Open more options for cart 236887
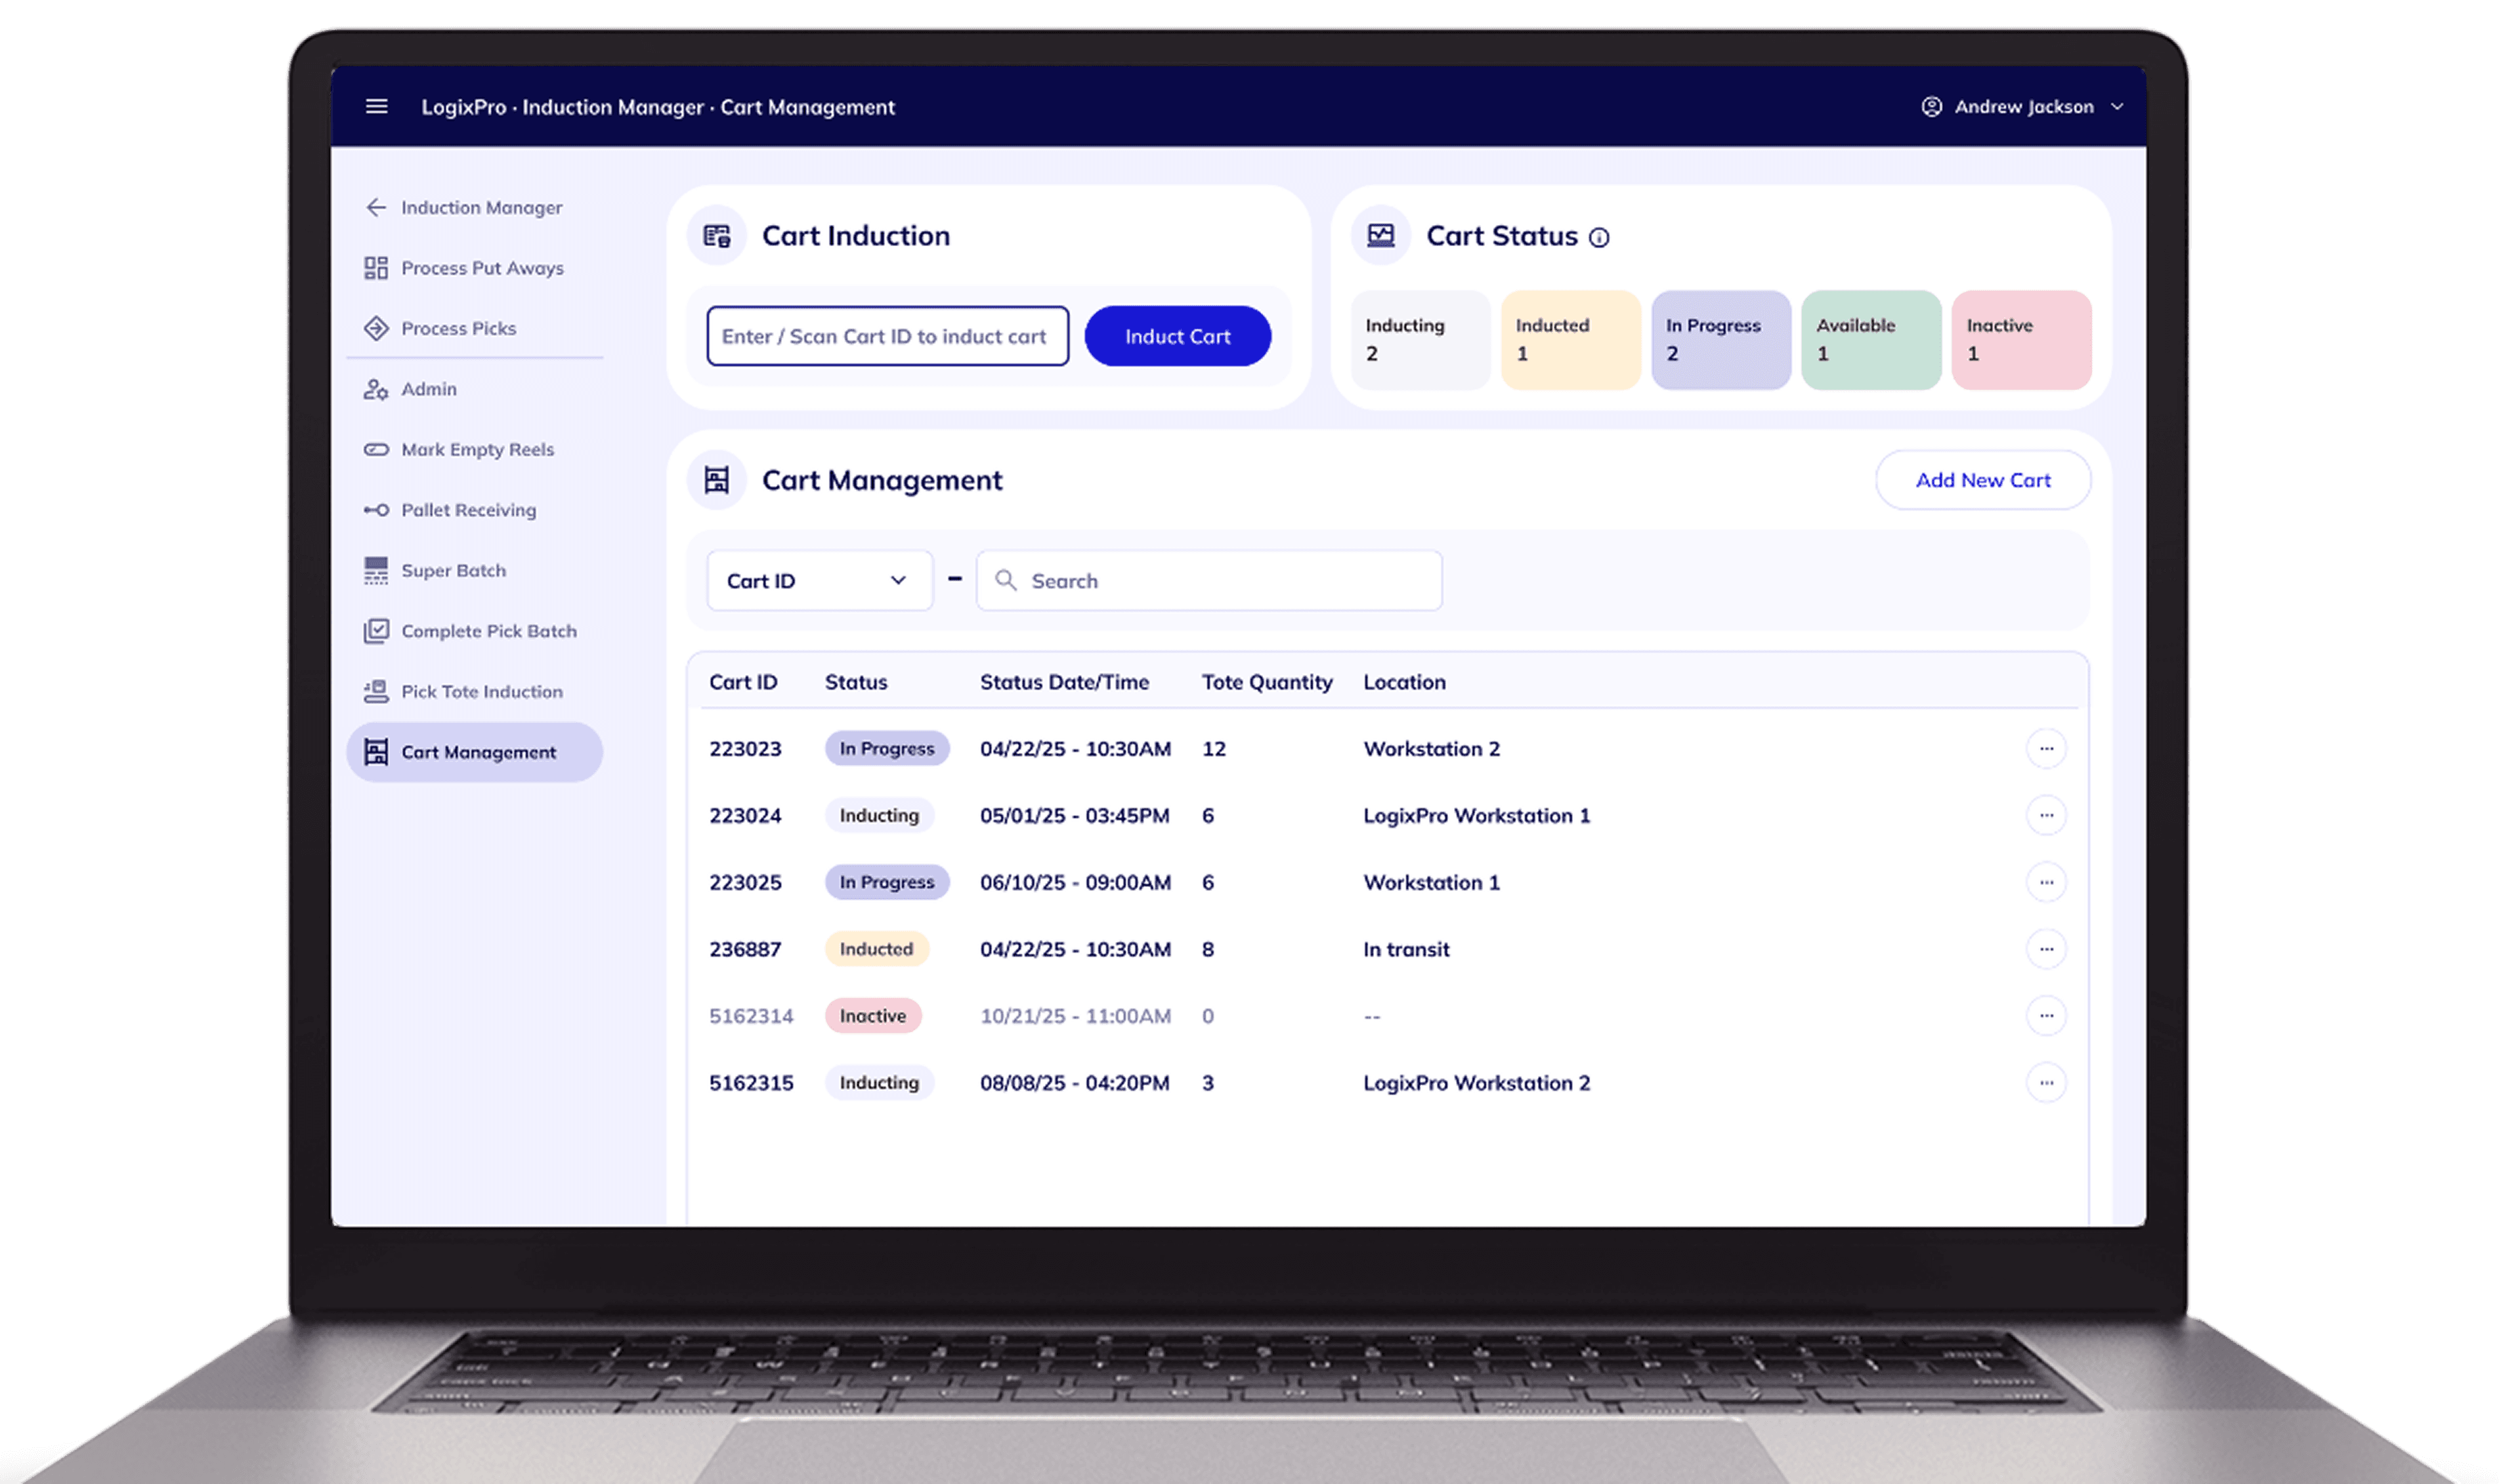The height and width of the screenshot is (1484, 2499). 2046,949
